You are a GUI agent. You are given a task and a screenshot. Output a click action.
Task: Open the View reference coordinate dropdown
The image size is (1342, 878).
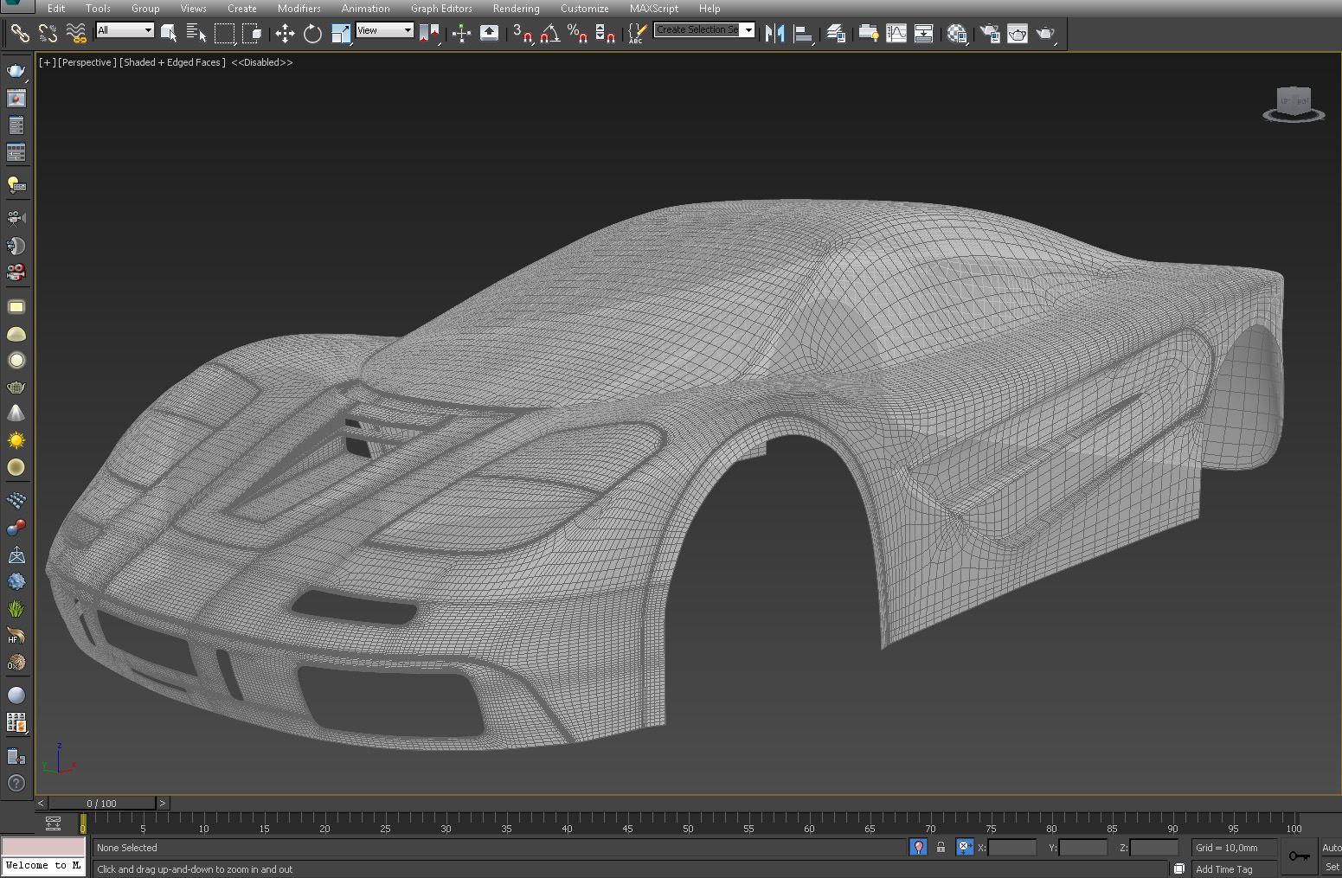(408, 30)
